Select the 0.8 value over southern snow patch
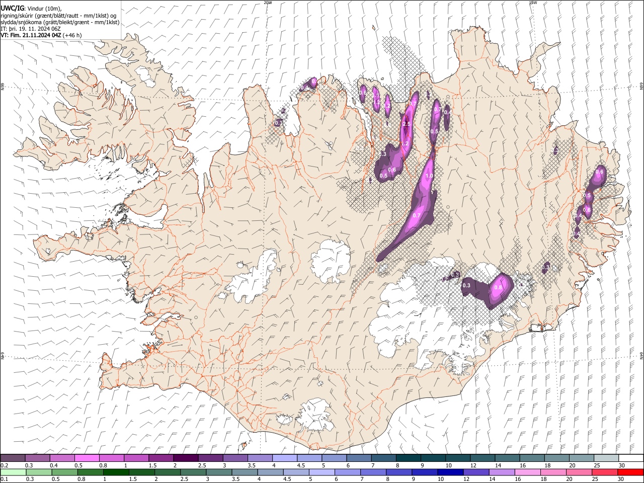Image resolution: width=644 pixels, height=483 pixels. click(x=498, y=287)
